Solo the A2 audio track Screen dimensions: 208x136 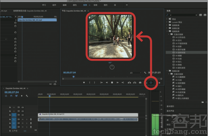pos(27,123)
